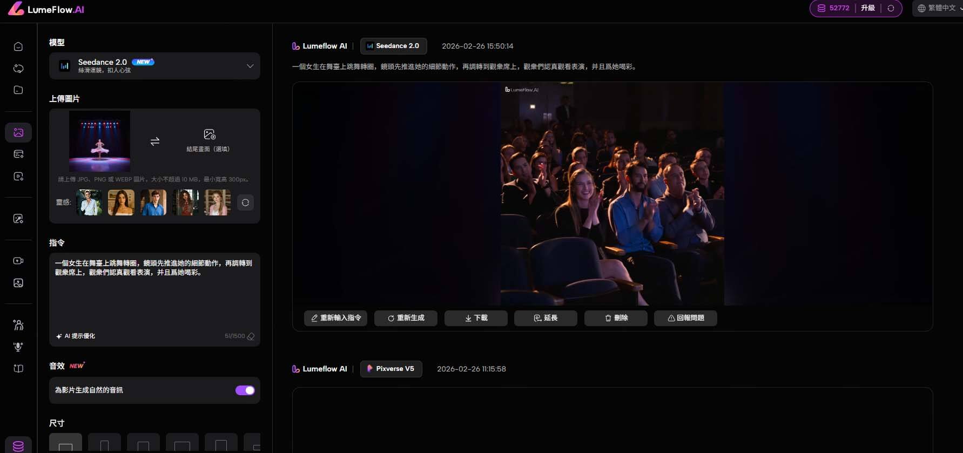Open the home icon in left sidebar

(x=18, y=46)
